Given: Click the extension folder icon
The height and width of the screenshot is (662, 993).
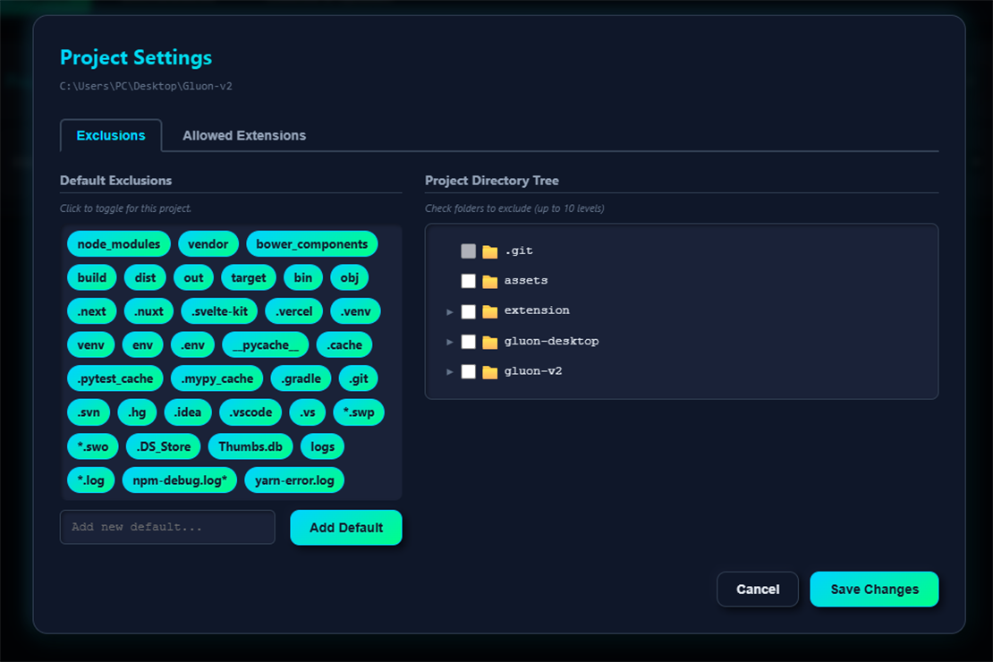Looking at the screenshot, I should 488,310.
